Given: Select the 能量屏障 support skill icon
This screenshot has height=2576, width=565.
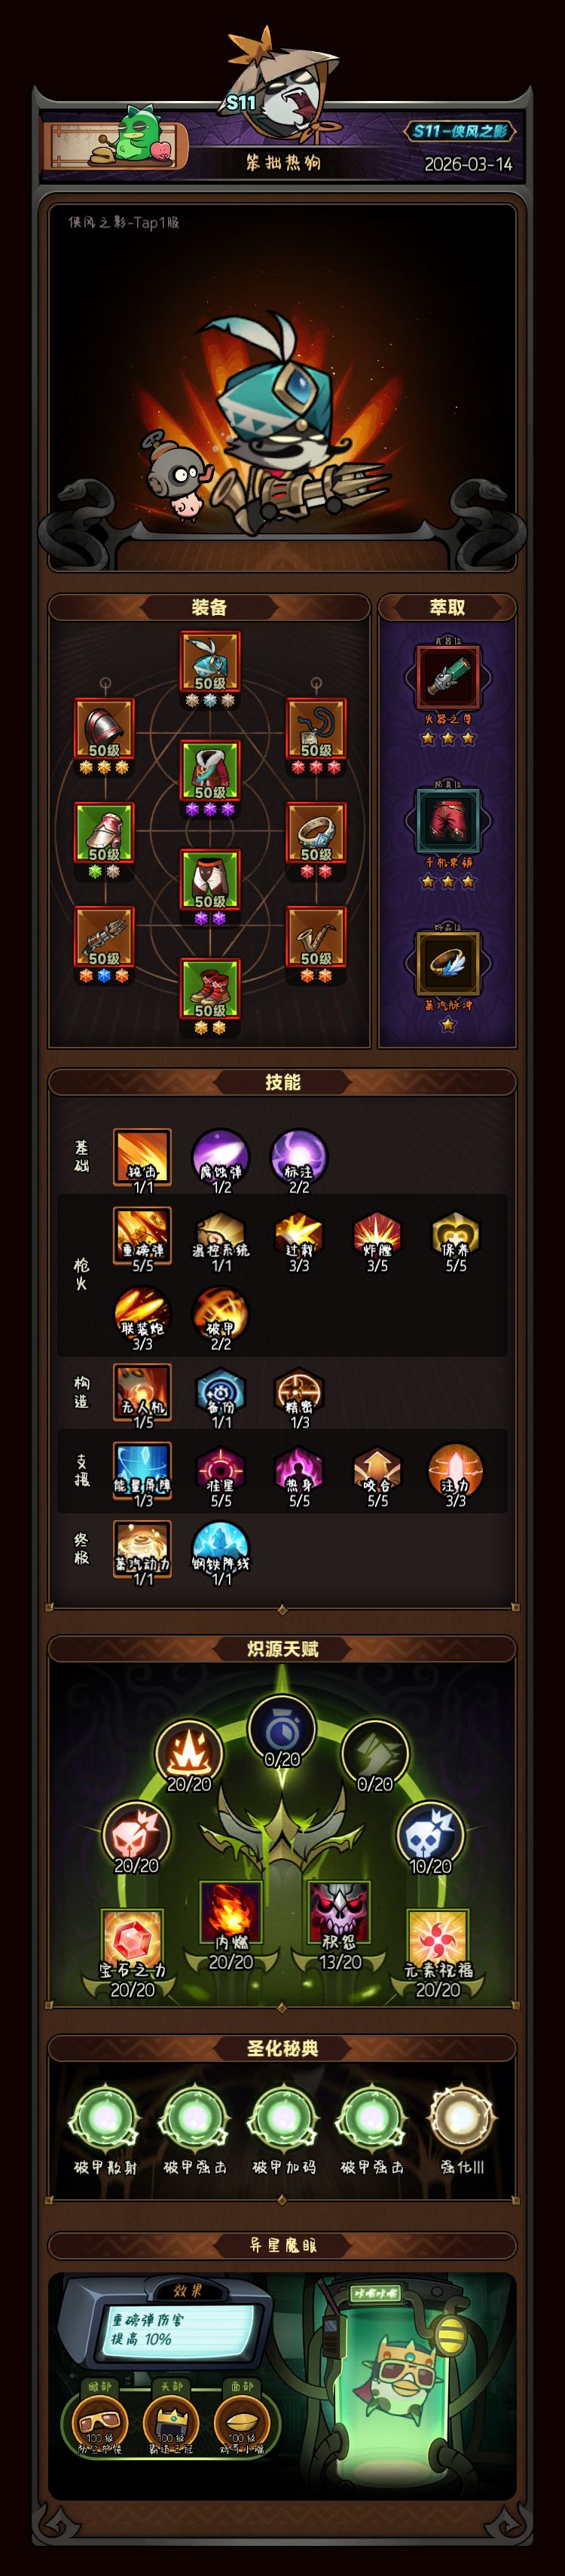Looking at the screenshot, I should tap(143, 1473).
